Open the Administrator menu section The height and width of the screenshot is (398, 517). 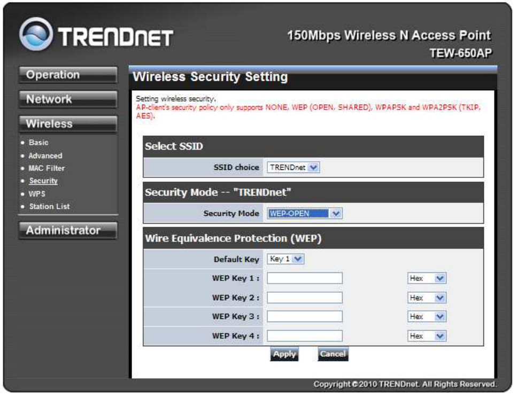(x=68, y=230)
